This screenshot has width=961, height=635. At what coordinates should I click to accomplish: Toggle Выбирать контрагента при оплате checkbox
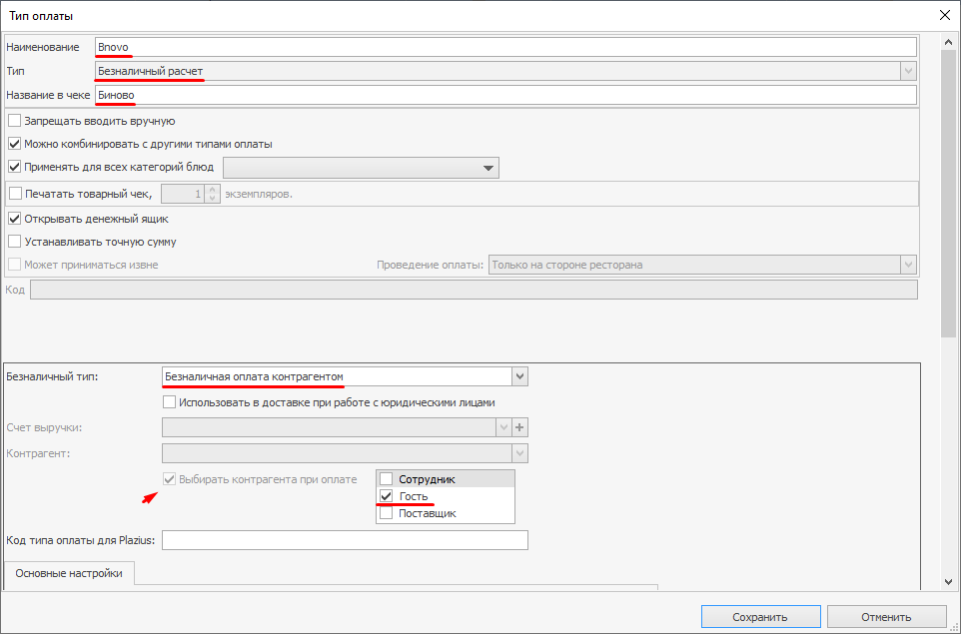pos(169,479)
